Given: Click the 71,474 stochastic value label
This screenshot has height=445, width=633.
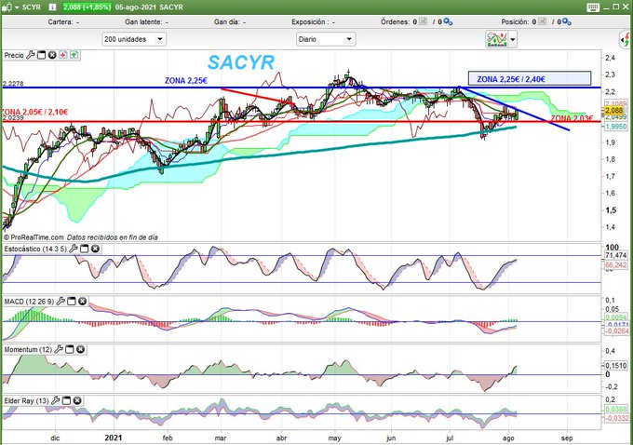Looking at the screenshot, I should click(x=615, y=255).
